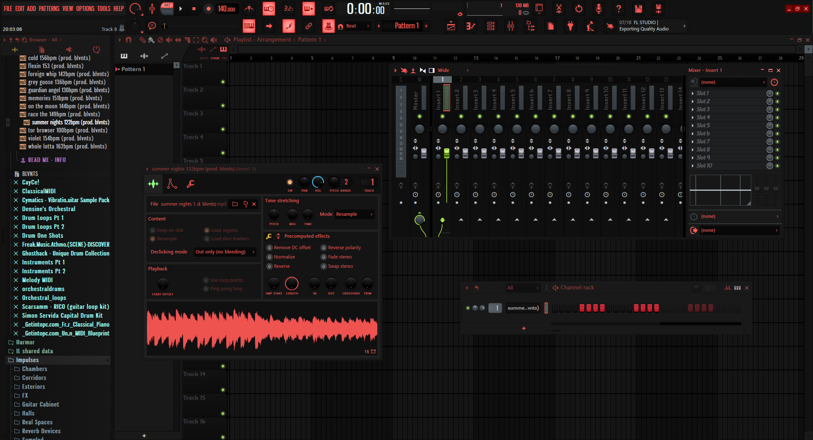This screenshot has height=440, width=813.
Task: Open the envelope/instrument settings tab in sampler
Action: pos(172,184)
